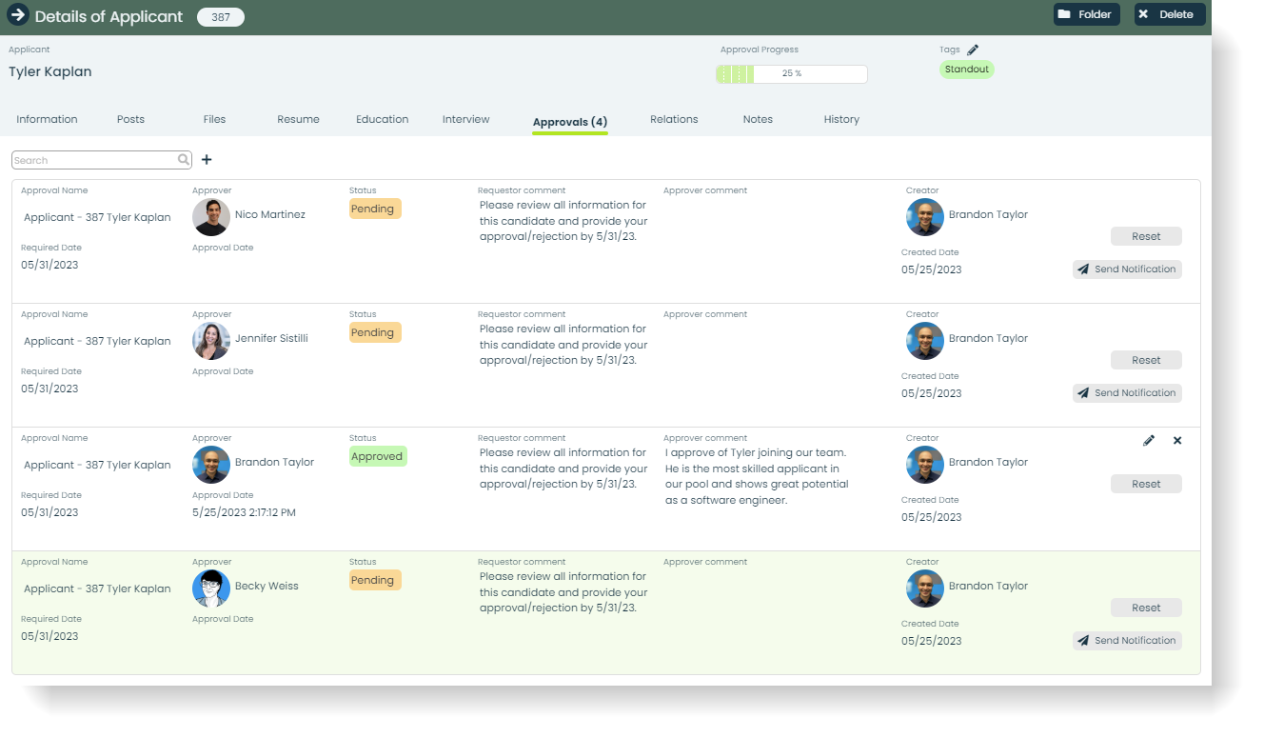This screenshot has width=1264, height=738.
Task: Click the edit pencil on Brandon Taylor's approval
Action: point(1150,440)
